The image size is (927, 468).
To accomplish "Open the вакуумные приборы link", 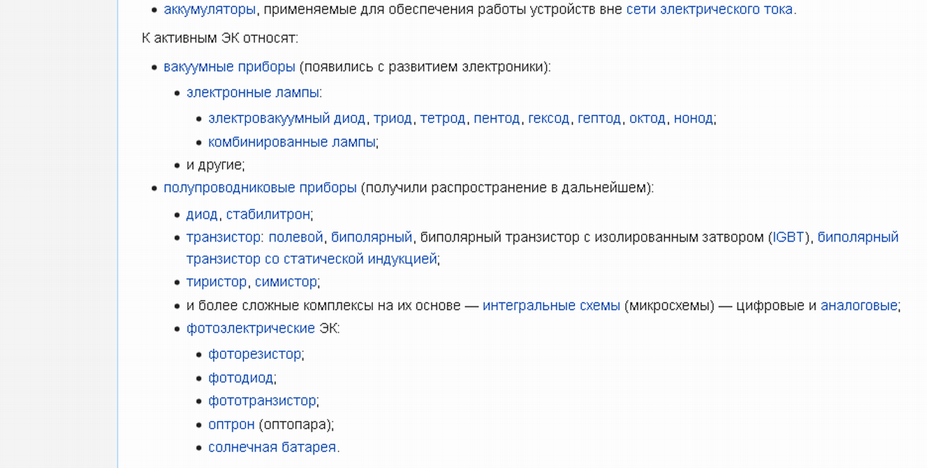I will (229, 67).
